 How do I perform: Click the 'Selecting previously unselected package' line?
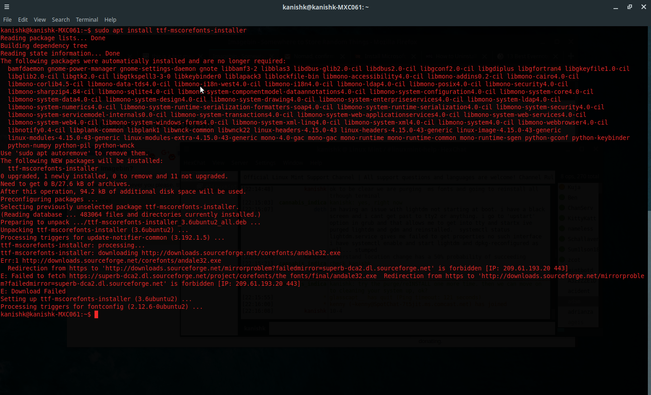pyautogui.click(x=120, y=207)
